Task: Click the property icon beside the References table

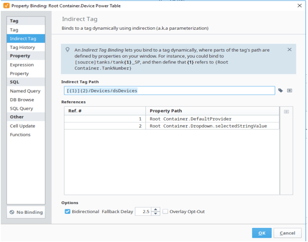Action: point(286,112)
